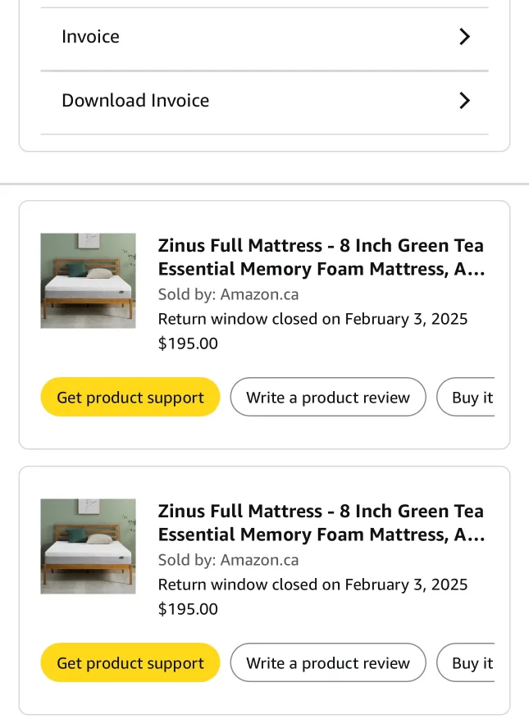Open the second mattress product image

click(x=88, y=546)
